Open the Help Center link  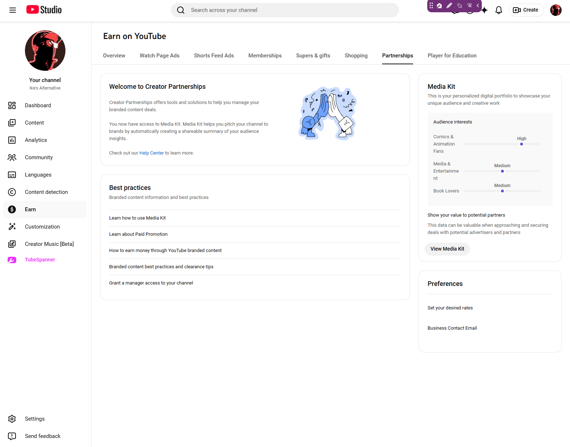coord(151,153)
